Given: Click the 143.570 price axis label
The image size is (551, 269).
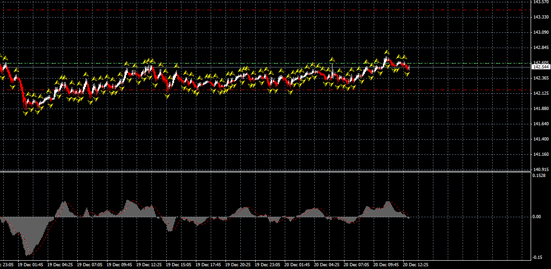Looking at the screenshot, I should tap(542, 2).
